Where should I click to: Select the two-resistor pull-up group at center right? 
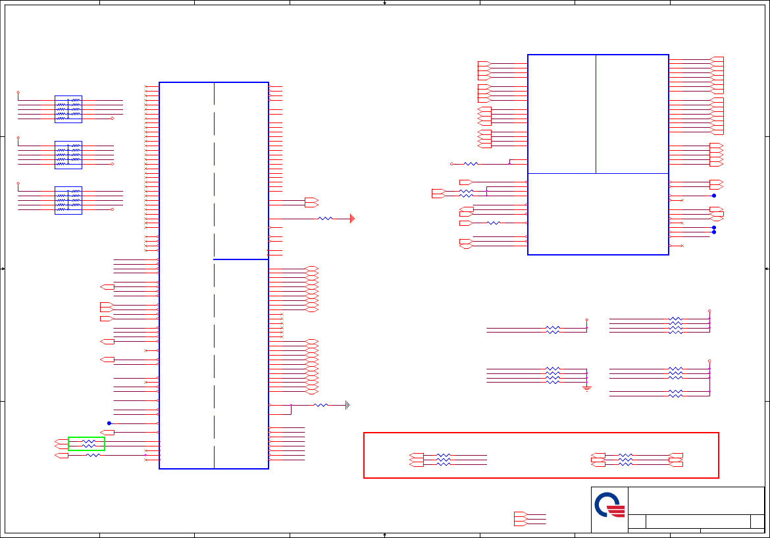point(552,330)
